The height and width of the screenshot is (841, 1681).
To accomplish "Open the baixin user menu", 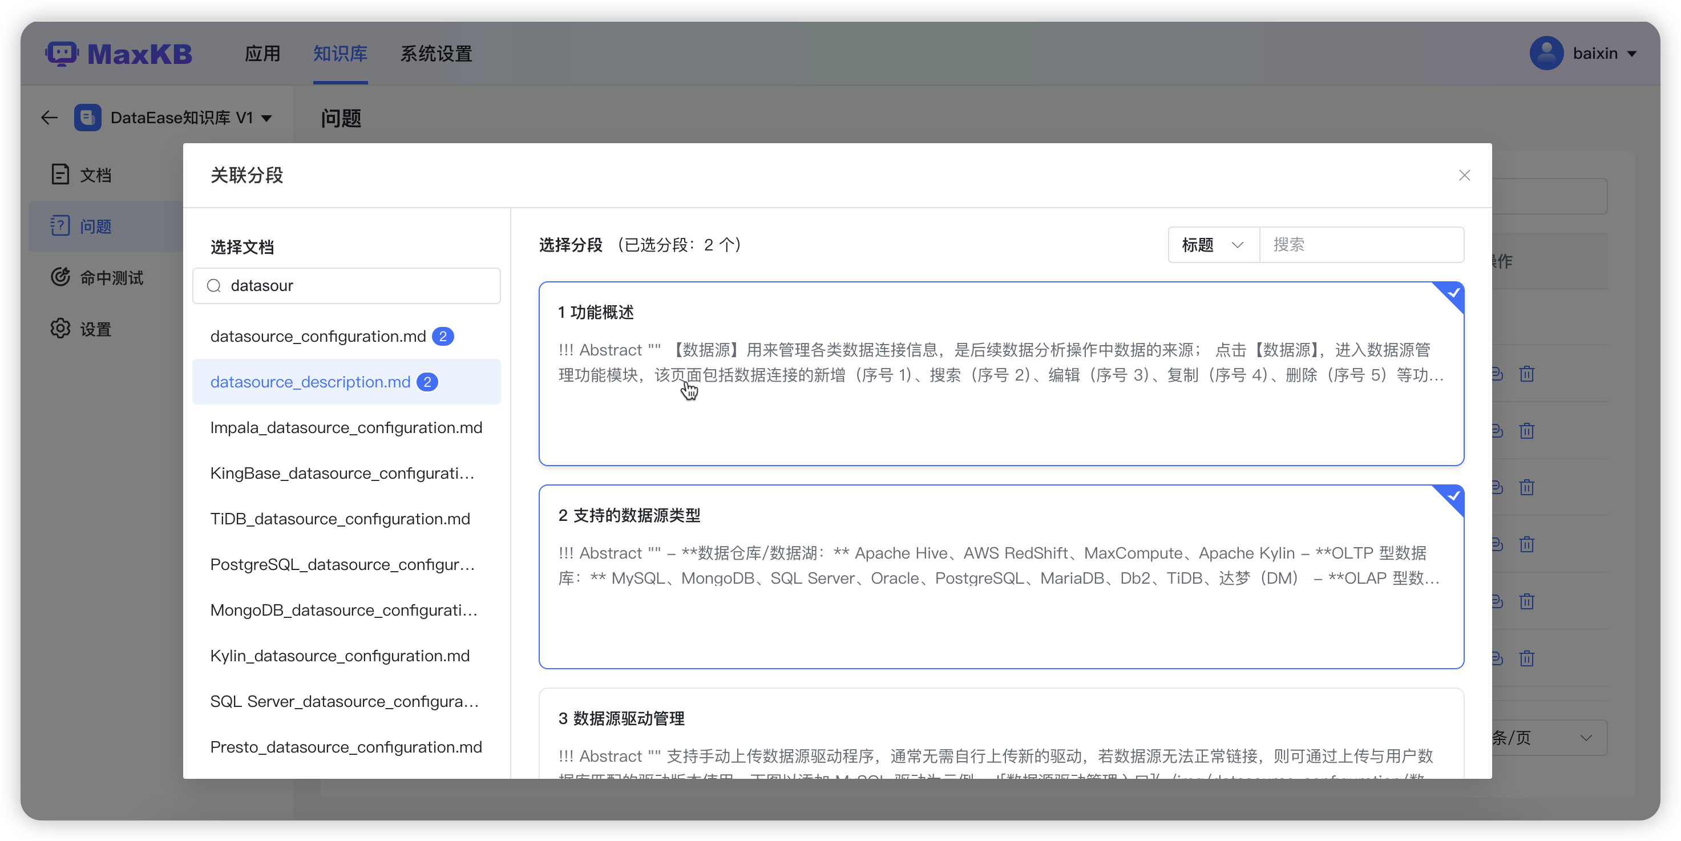I will pos(1583,54).
